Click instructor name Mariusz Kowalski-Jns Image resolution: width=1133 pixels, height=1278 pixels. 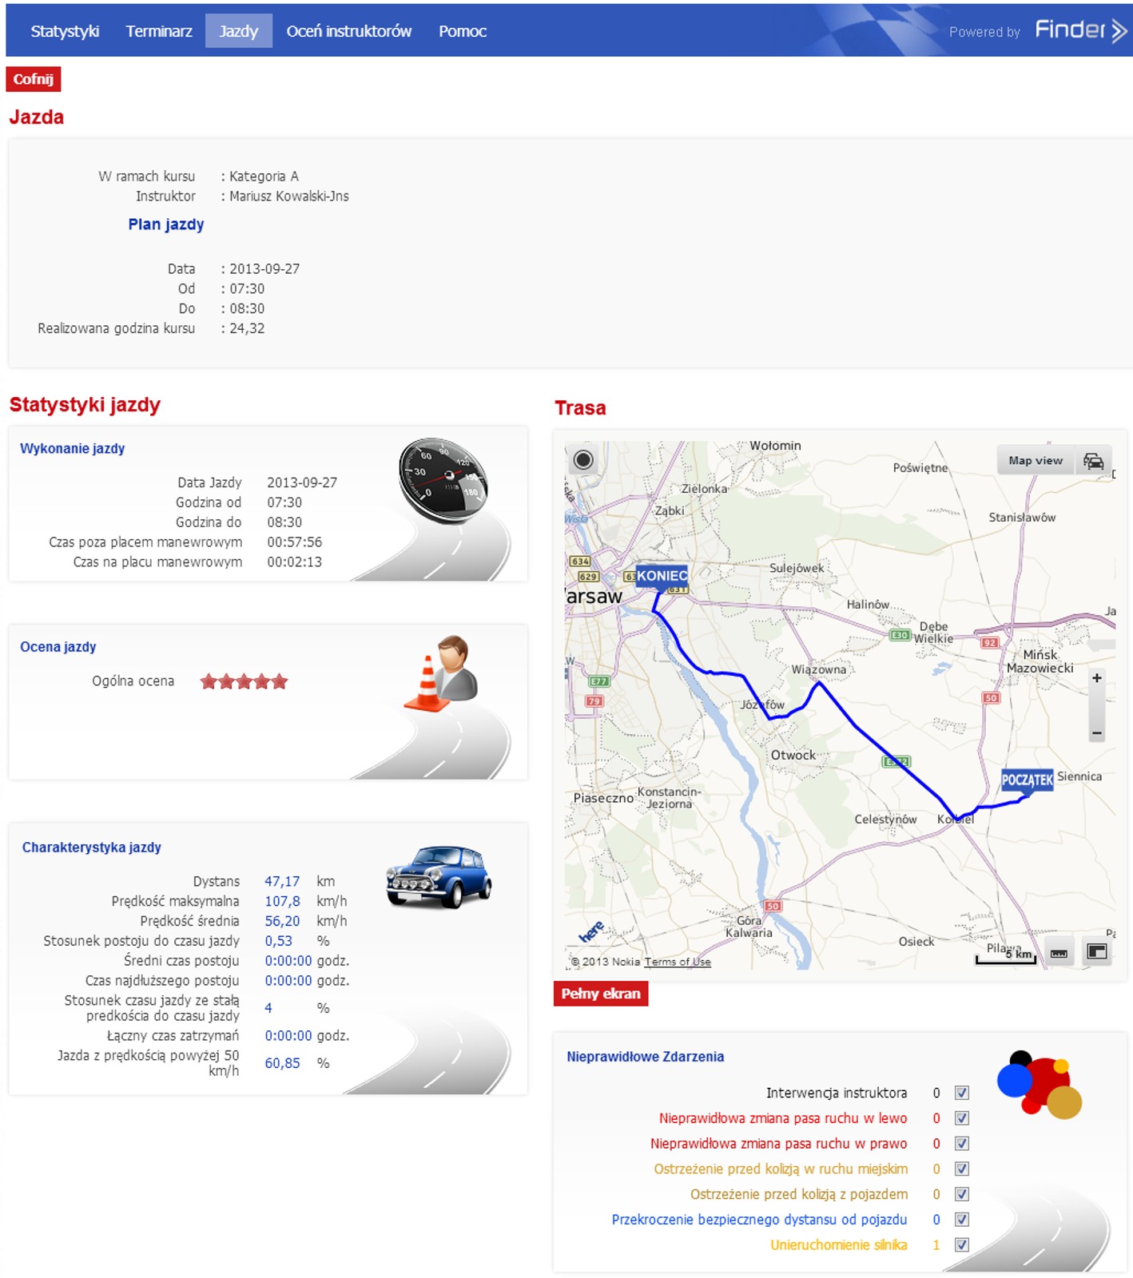click(x=289, y=196)
